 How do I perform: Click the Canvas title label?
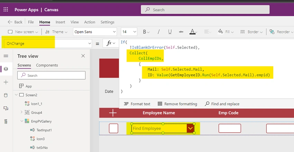point(51,10)
